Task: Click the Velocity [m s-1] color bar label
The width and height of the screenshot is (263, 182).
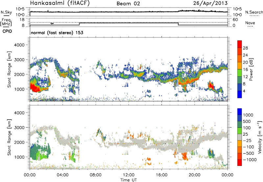Action: (260, 137)
